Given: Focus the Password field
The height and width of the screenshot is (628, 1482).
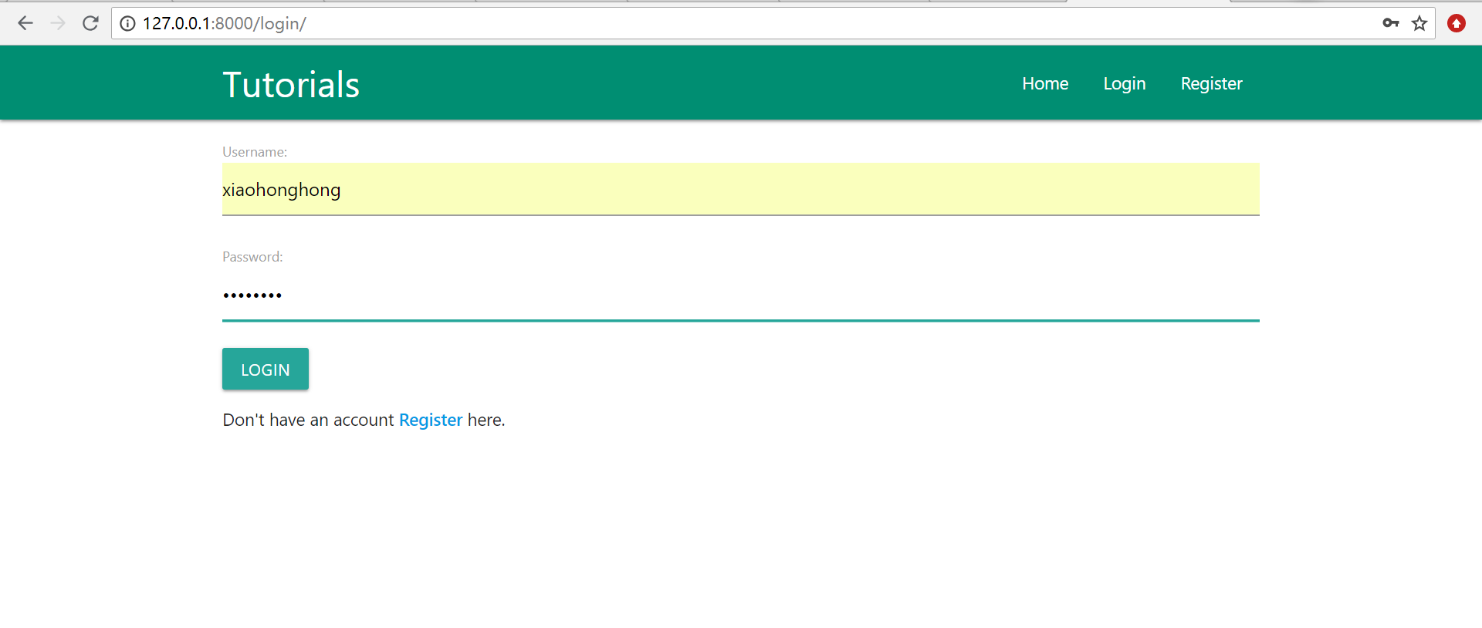Looking at the screenshot, I should point(741,295).
